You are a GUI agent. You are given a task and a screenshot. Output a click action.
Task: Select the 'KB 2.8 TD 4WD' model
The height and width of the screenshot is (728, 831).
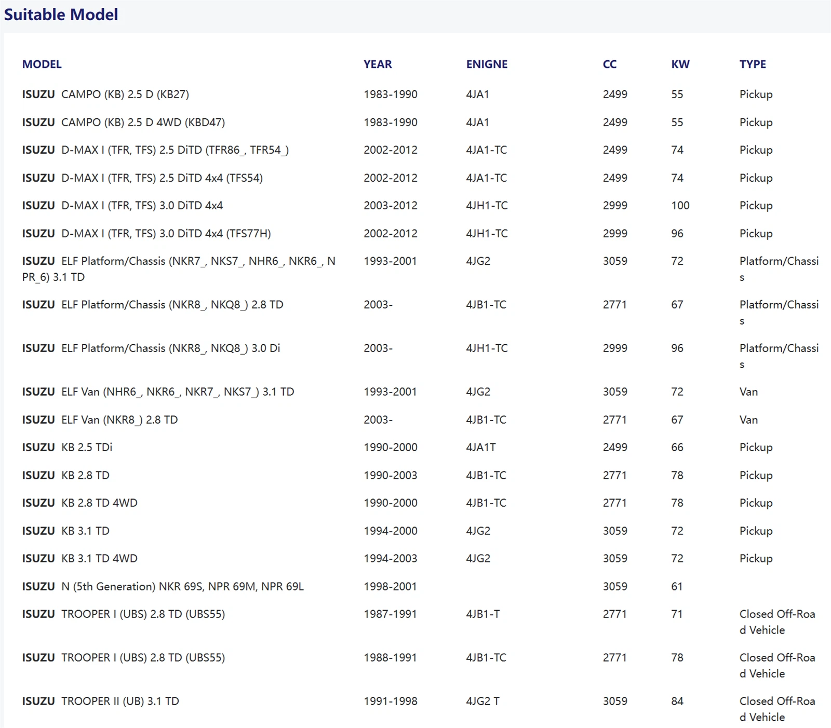[79, 503]
